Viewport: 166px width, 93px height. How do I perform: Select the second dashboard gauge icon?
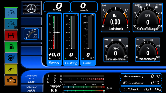tap(11, 24)
